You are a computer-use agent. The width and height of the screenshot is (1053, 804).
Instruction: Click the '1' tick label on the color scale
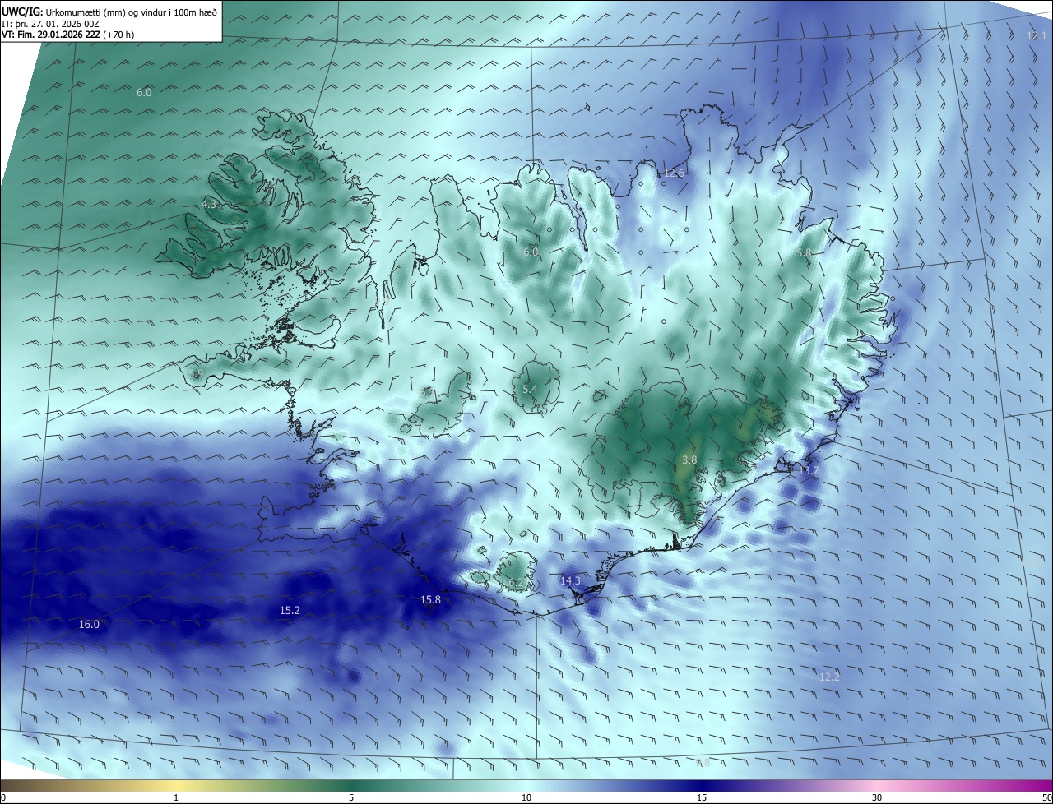click(x=176, y=797)
